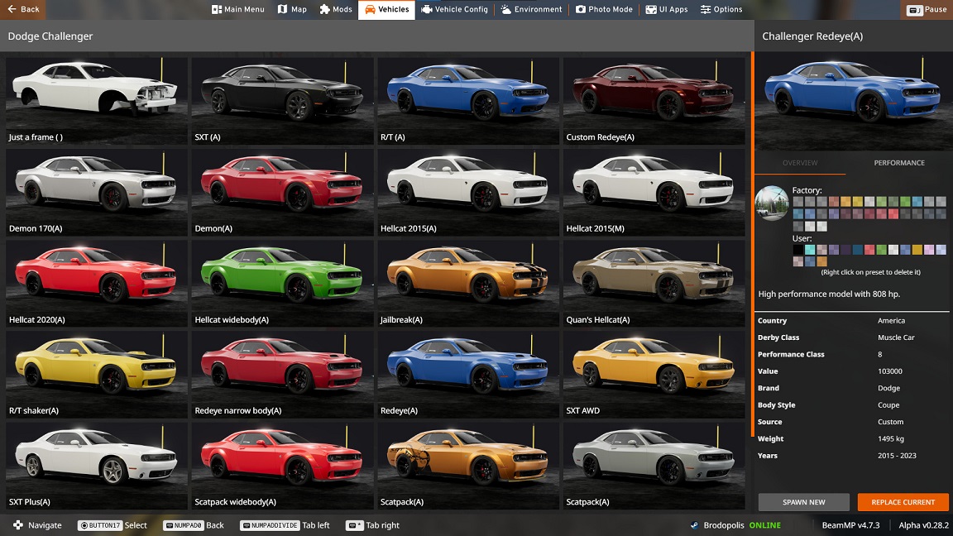The width and height of the screenshot is (953, 536).
Task: Click the Back arrow
Action: tap(12, 10)
